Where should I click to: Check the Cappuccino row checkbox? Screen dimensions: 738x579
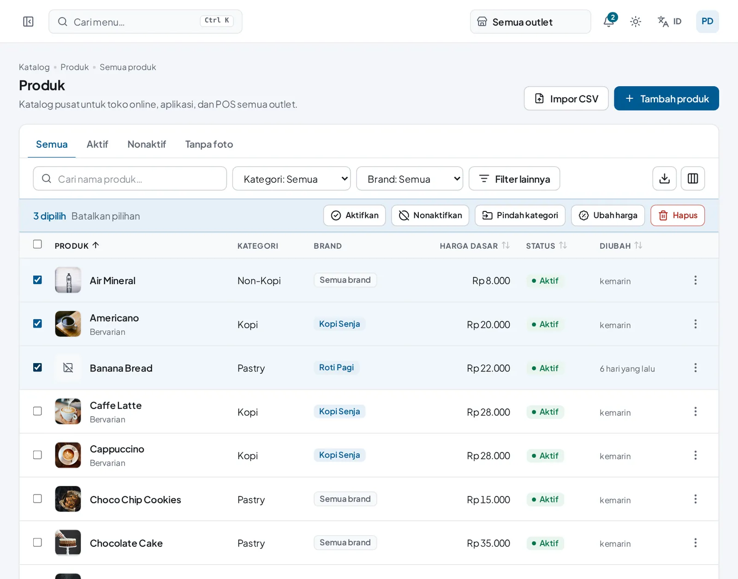(37, 455)
